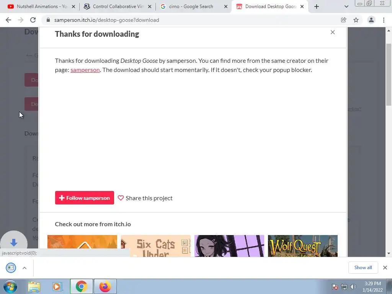This screenshot has height=294, width=392.
Task: Bookmark this page with star
Action: pyautogui.click(x=356, y=20)
